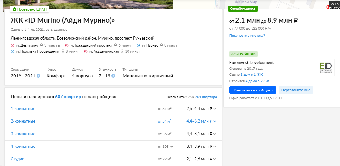
Task: Open the 701 квартира link
Action: point(206,97)
